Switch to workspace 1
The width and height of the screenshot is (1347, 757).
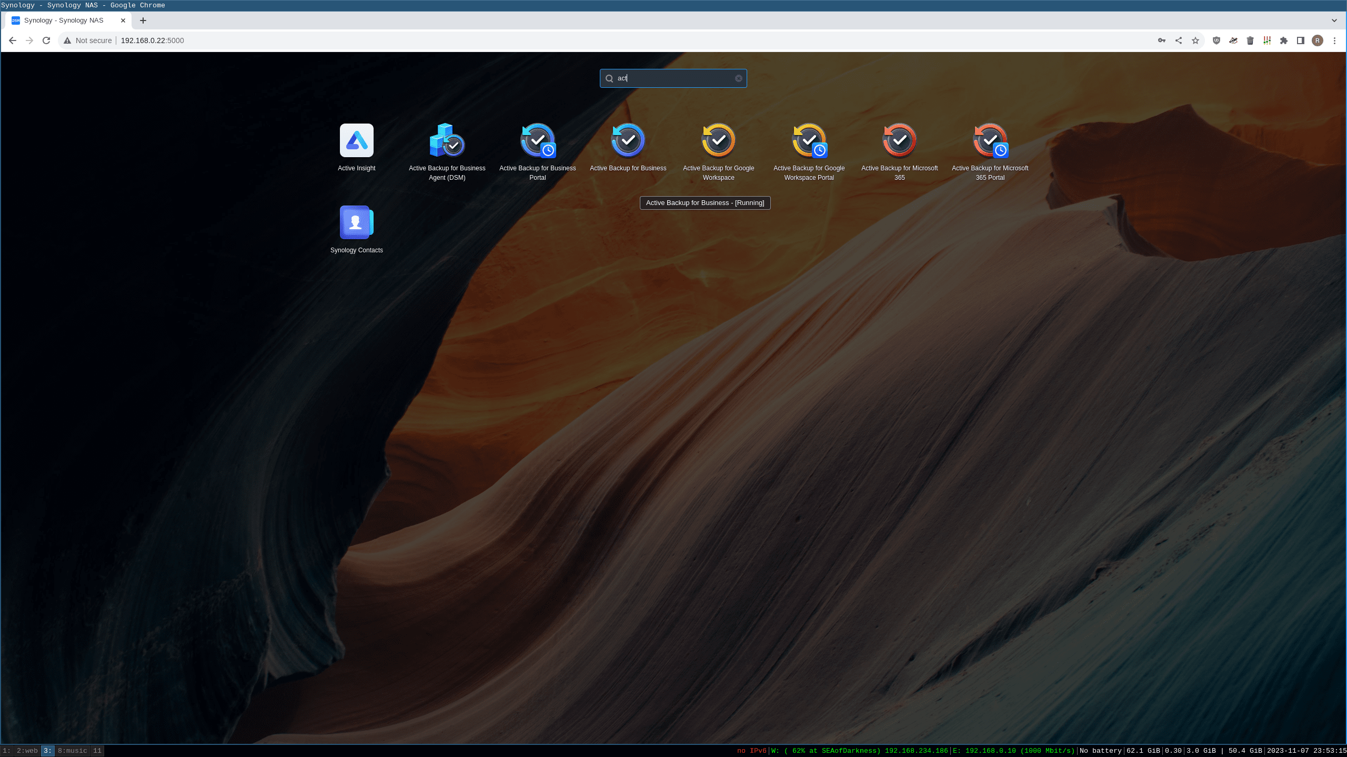point(6,751)
